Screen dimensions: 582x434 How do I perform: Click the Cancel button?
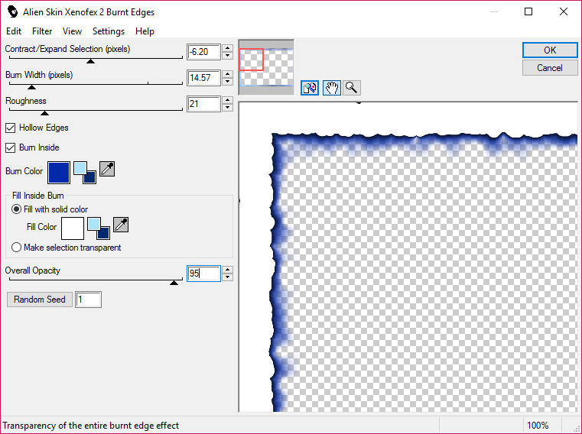coord(550,68)
